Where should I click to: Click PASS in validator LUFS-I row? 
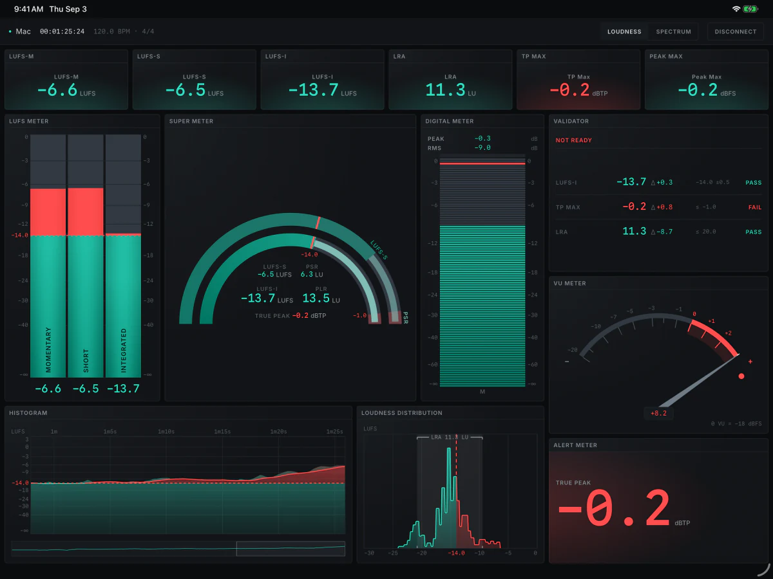(754, 183)
